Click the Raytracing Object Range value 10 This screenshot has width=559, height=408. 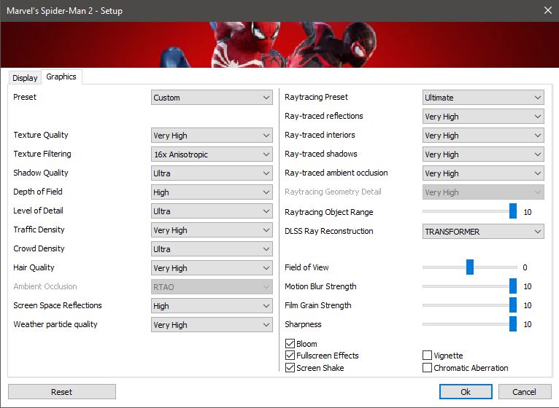[x=528, y=212]
